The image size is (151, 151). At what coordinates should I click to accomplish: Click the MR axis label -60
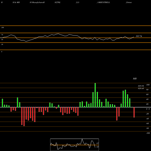[x=147, y=124]
